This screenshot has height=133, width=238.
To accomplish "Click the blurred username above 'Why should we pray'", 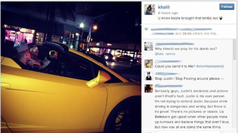I will [174, 44].
